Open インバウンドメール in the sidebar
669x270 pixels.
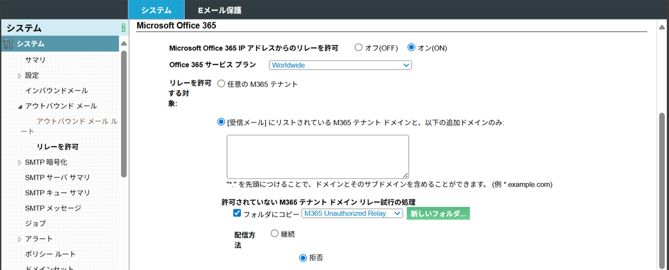(x=56, y=90)
